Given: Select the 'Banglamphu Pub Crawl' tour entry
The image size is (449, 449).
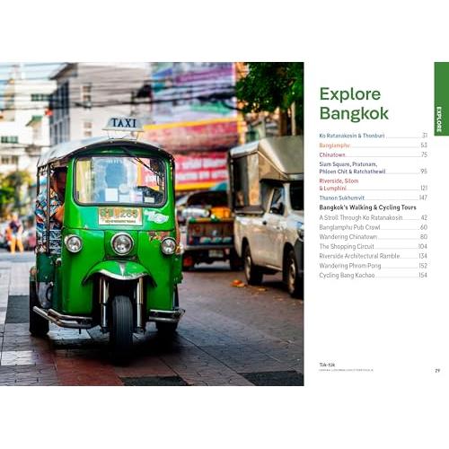Looking at the screenshot, I should click(x=373, y=227).
